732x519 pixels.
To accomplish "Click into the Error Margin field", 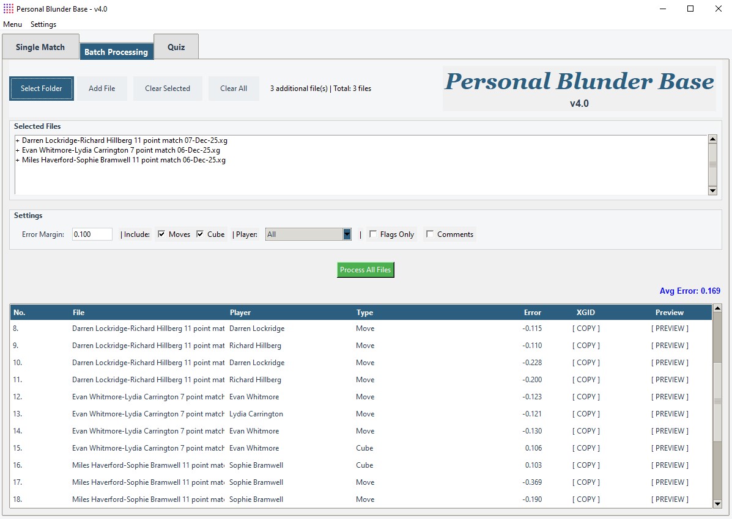I will click(92, 234).
